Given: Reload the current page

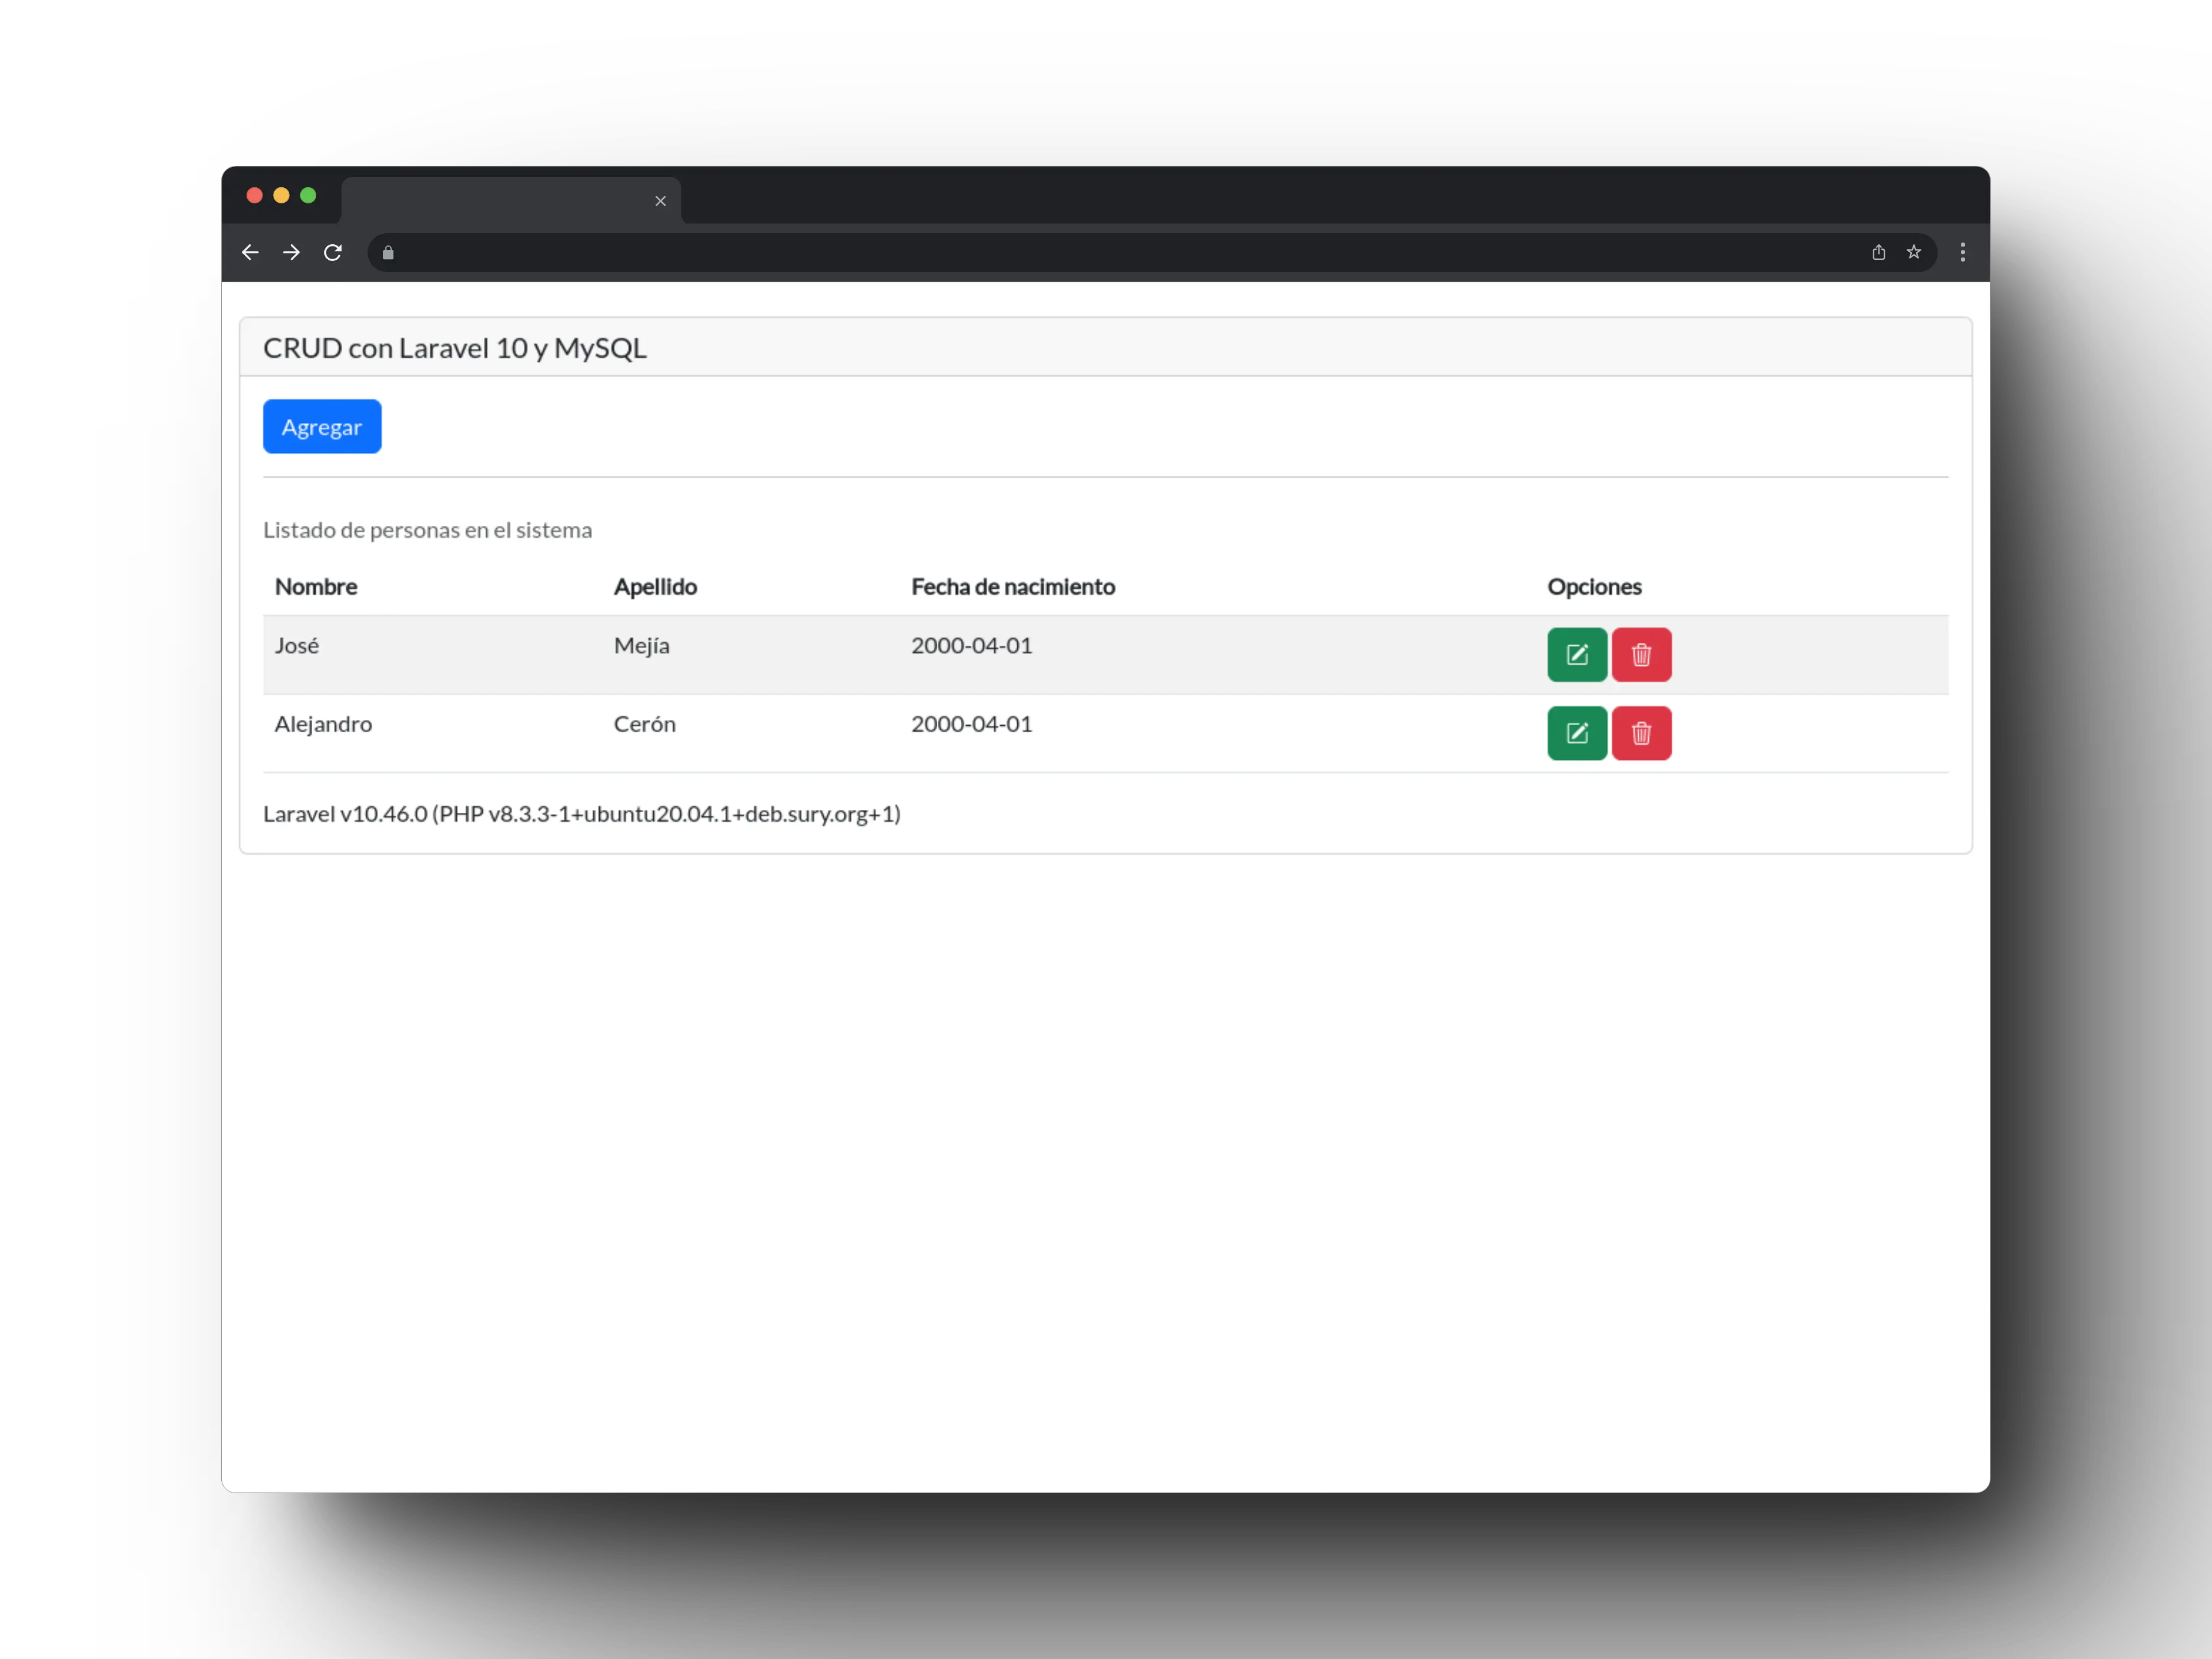Looking at the screenshot, I should click(333, 252).
